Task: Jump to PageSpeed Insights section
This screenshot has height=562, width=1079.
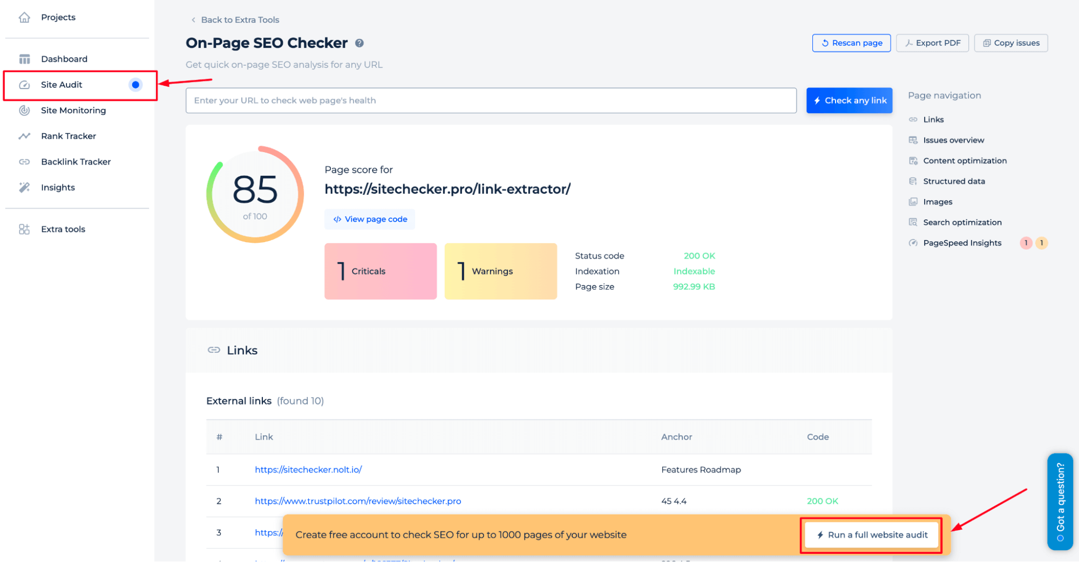Action: [x=962, y=243]
